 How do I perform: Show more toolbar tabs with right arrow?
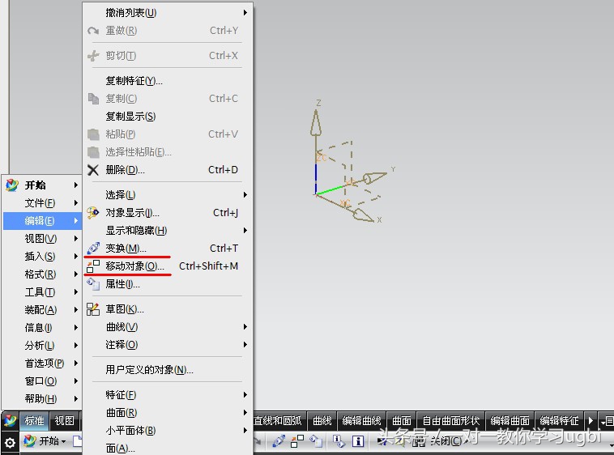pos(591,421)
